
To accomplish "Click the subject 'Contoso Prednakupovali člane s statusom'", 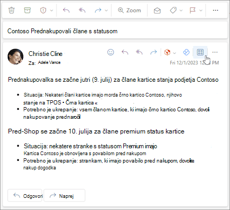I will tap(62, 31).
